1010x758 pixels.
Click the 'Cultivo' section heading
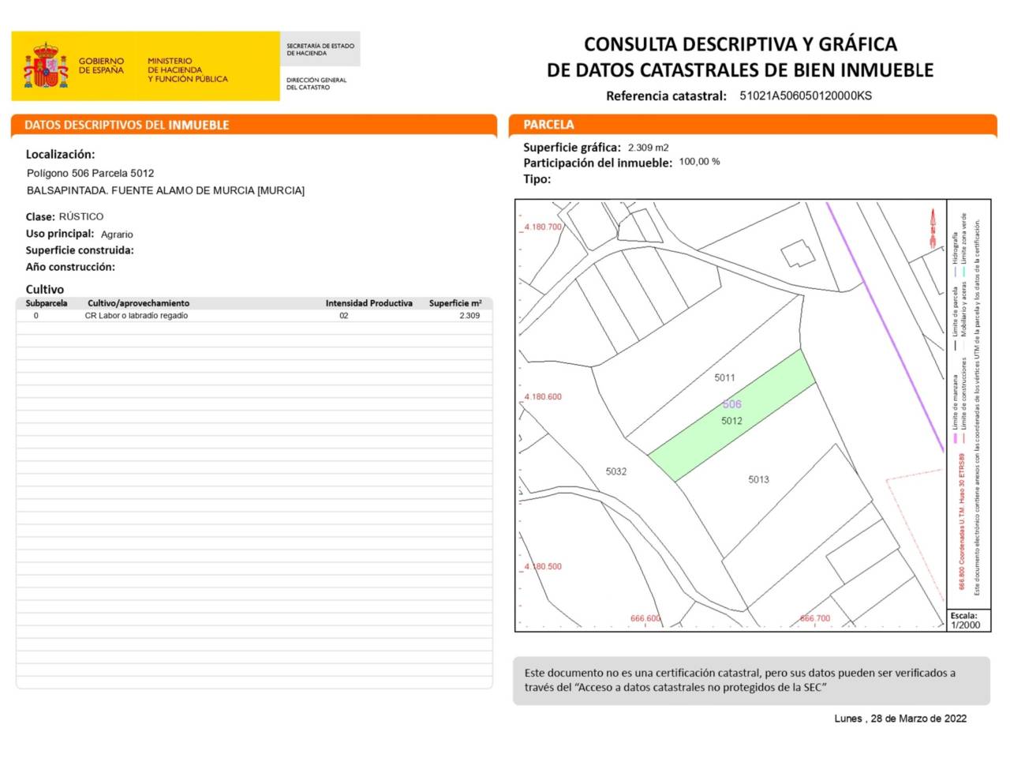point(45,290)
